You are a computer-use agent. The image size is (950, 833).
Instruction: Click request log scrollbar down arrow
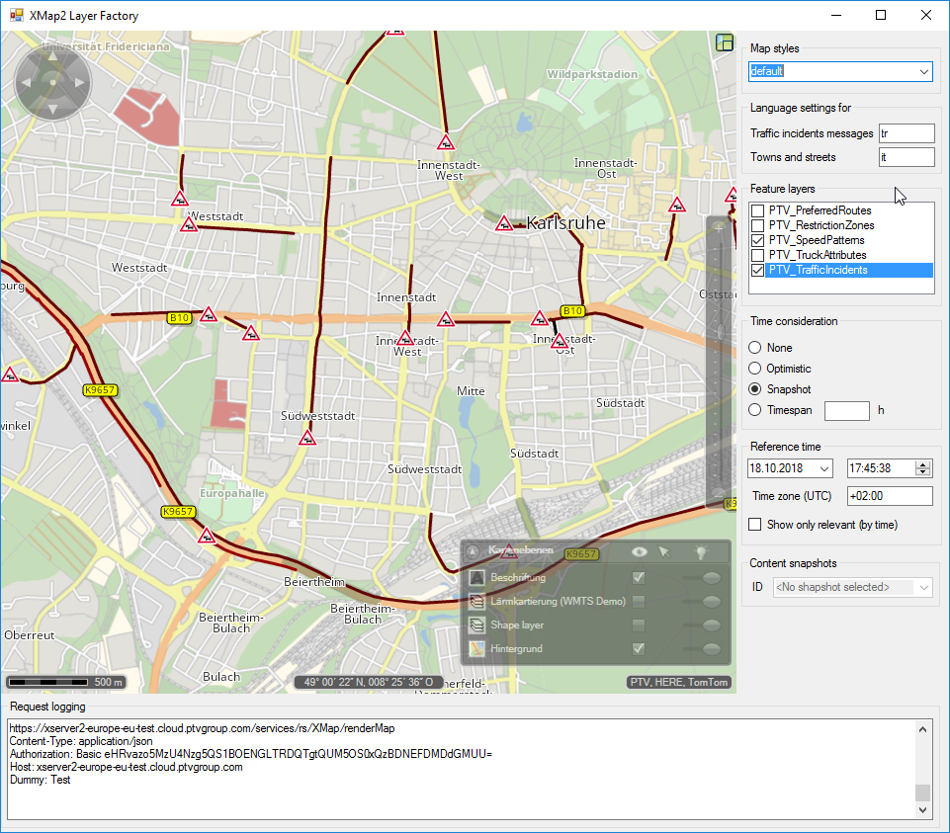[922, 810]
